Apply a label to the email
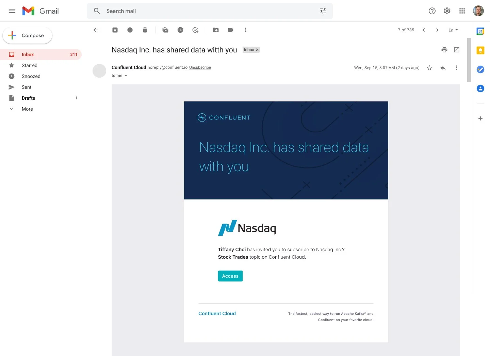 [x=231, y=30]
